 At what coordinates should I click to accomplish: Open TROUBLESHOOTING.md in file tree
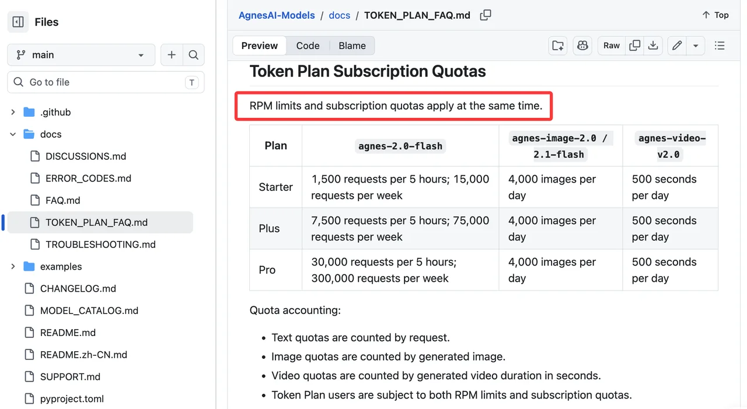point(100,244)
